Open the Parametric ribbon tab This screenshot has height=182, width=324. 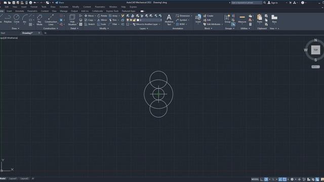(x=32, y=11)
